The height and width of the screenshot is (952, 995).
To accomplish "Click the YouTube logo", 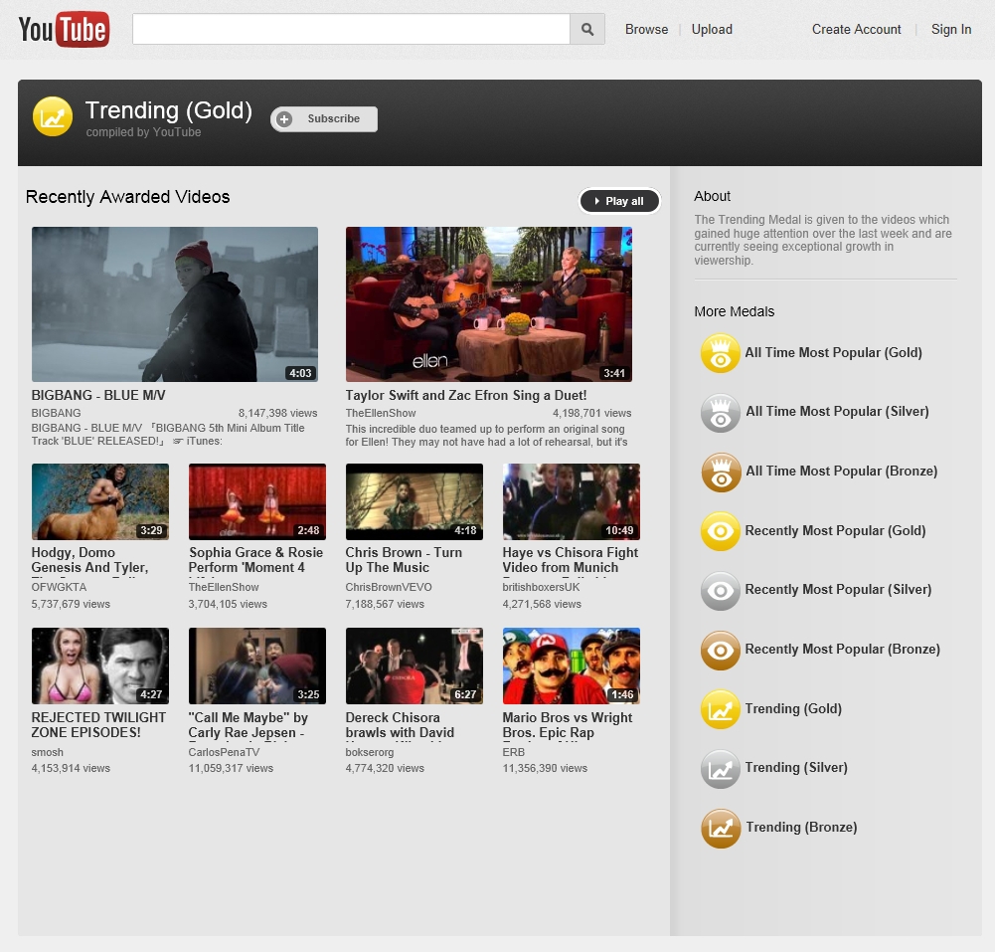I will [x=64, y=30].
